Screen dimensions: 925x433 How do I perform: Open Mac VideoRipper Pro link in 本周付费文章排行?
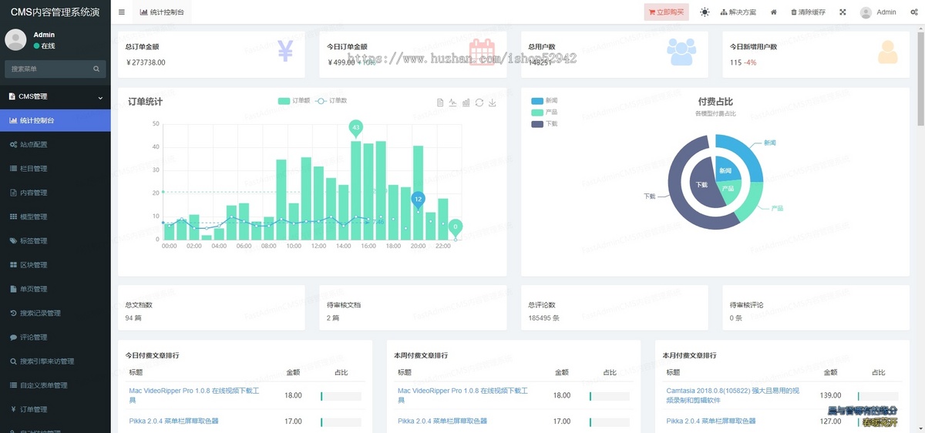(x=462, y=395)
